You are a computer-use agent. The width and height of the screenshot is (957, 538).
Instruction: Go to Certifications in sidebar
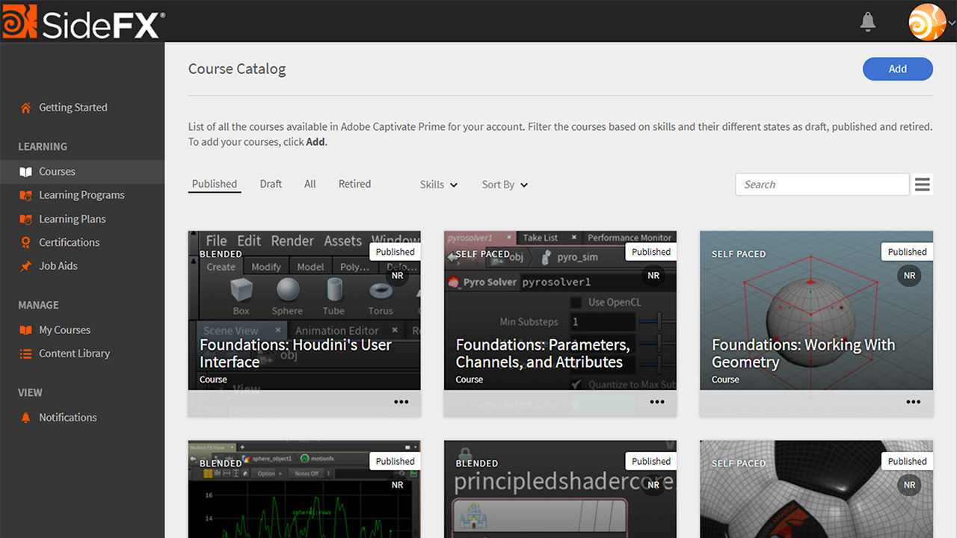(69, 242)
